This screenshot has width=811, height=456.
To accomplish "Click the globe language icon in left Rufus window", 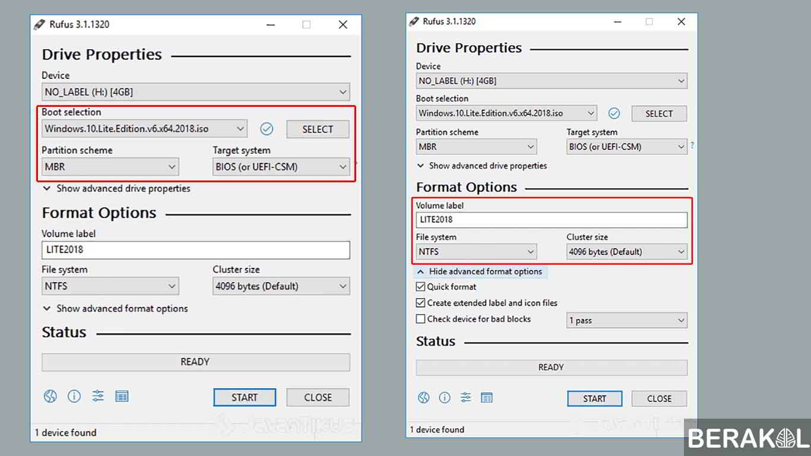I will 50,397.
